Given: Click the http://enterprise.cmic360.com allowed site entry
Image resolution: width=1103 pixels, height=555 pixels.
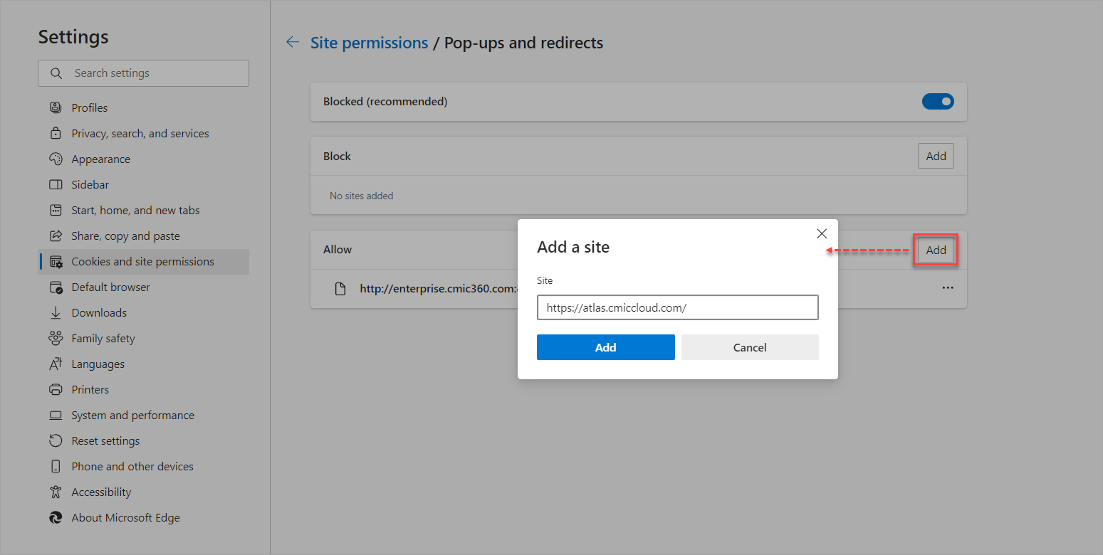Looking at the screenshot, I should [x=438, y=289].
